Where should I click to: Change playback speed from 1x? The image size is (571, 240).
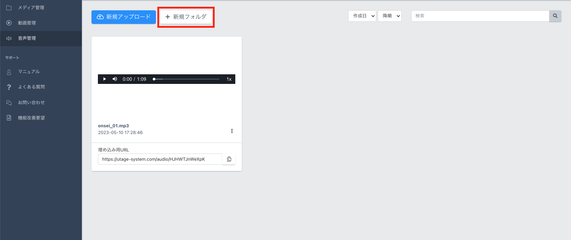coord(229,79)
